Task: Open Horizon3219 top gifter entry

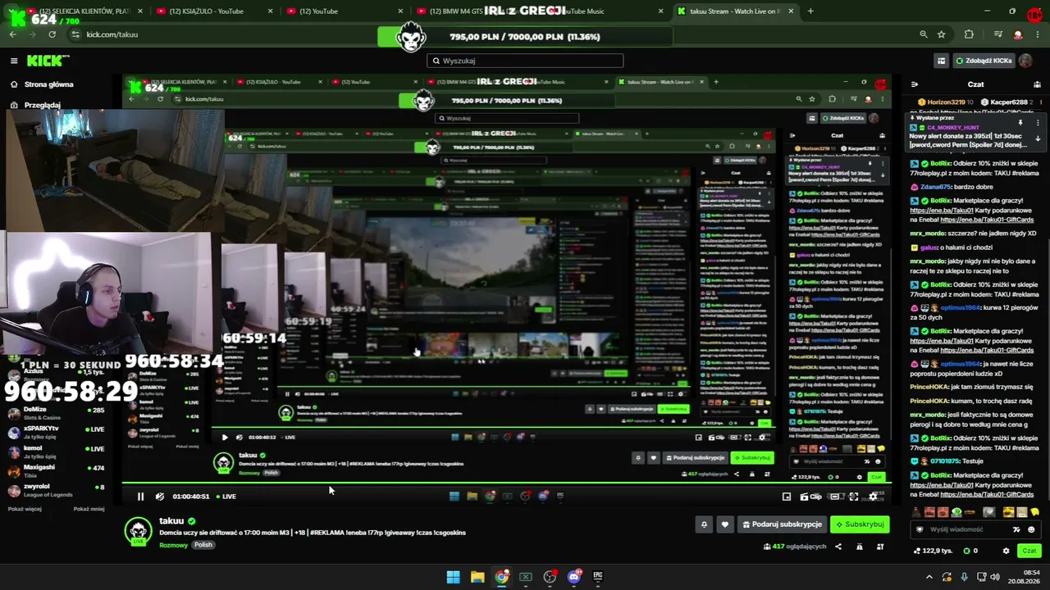Action: [946, 102]
